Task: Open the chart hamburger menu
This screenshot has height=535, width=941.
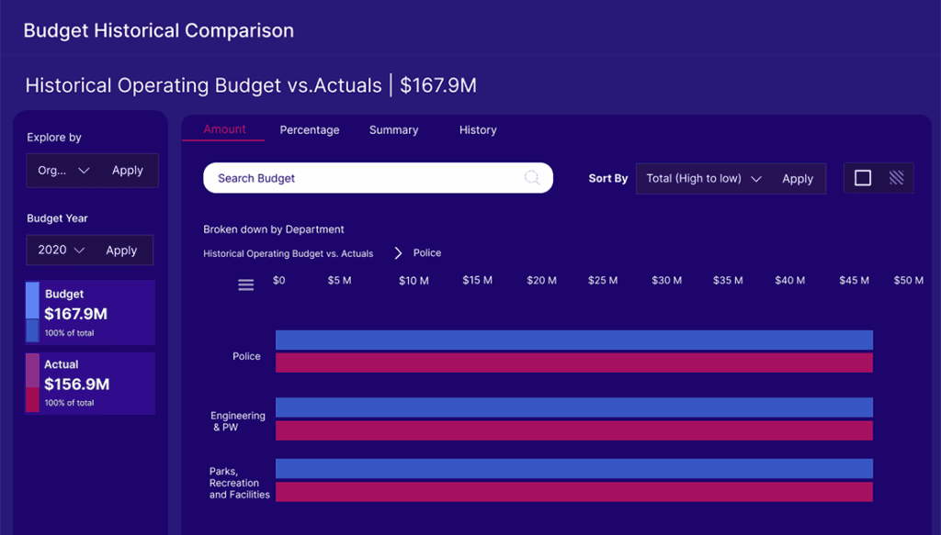Action: (245, 284)
